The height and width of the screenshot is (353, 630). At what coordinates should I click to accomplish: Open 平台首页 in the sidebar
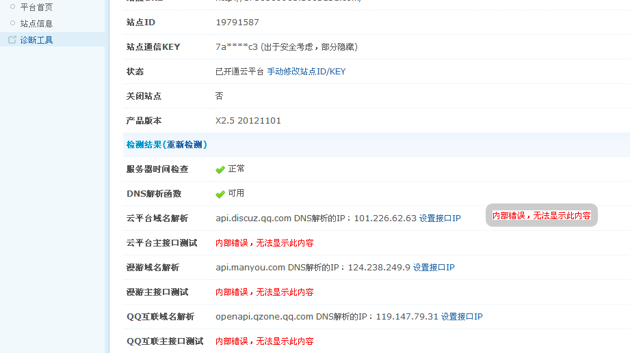tap(36, 8)
